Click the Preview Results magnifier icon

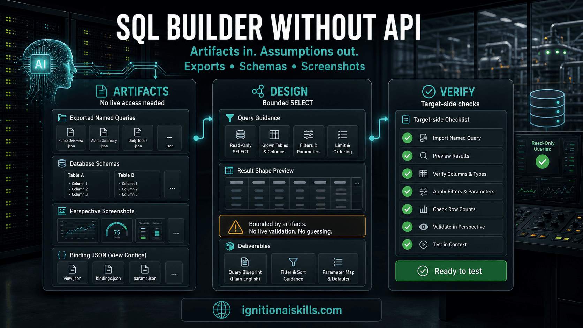click(x=424, y=156)
